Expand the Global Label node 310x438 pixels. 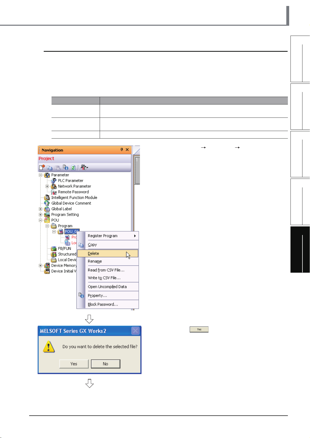41,209
